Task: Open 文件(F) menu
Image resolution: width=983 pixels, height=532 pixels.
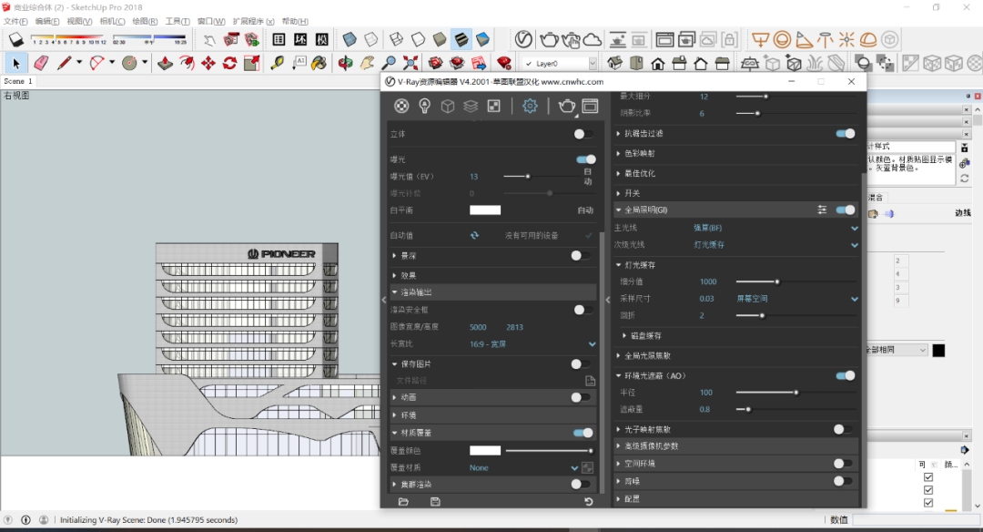Action: [x=15, y=21]
